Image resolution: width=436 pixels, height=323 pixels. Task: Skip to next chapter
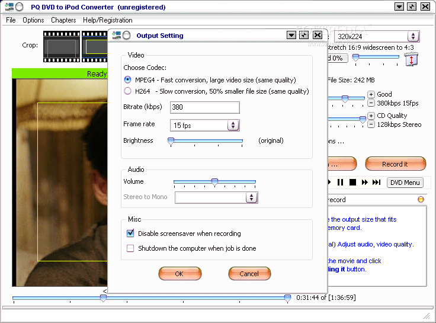(377, 182)
